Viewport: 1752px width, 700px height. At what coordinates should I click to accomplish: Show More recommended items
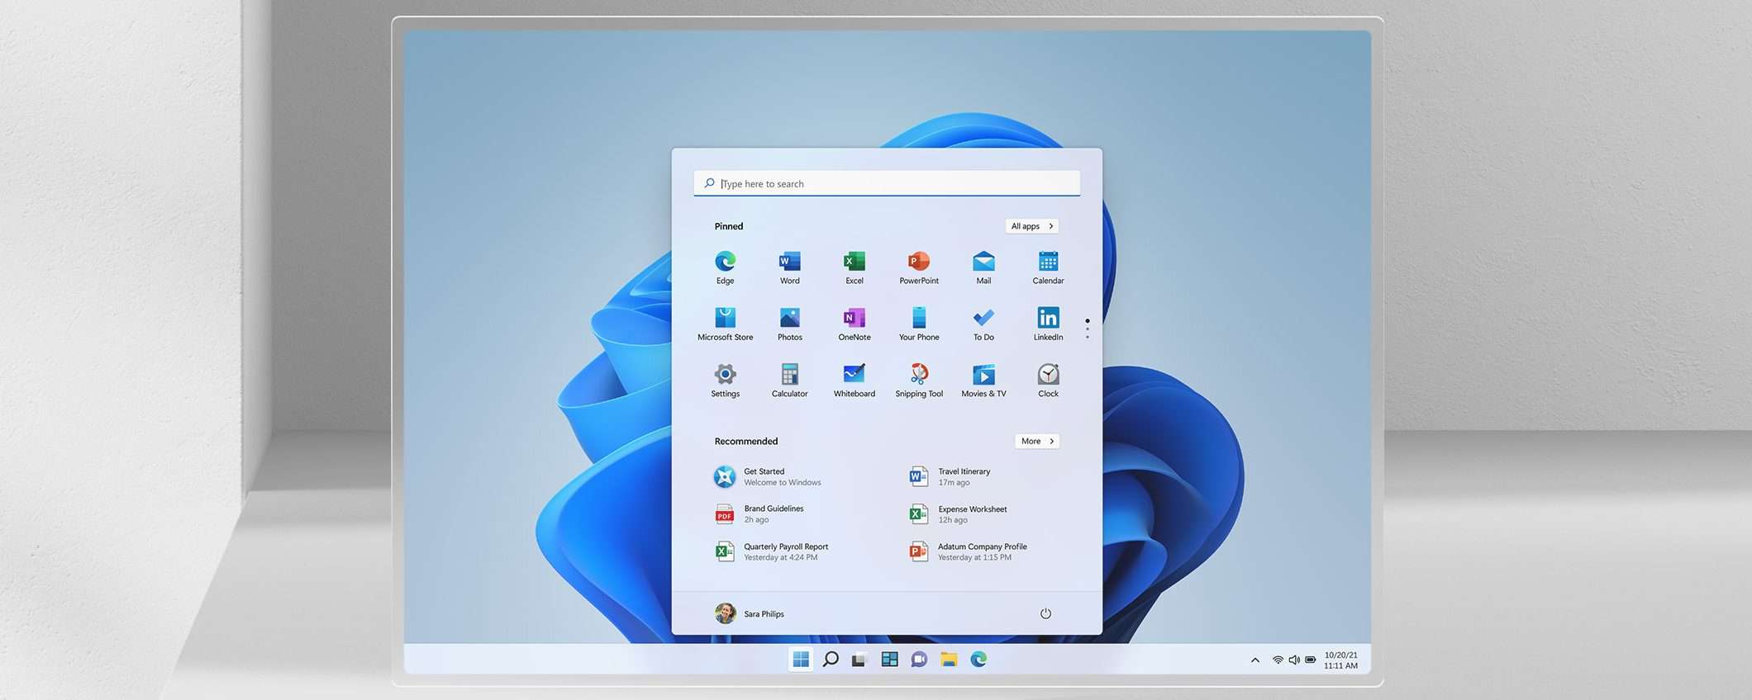[1036, 442]
